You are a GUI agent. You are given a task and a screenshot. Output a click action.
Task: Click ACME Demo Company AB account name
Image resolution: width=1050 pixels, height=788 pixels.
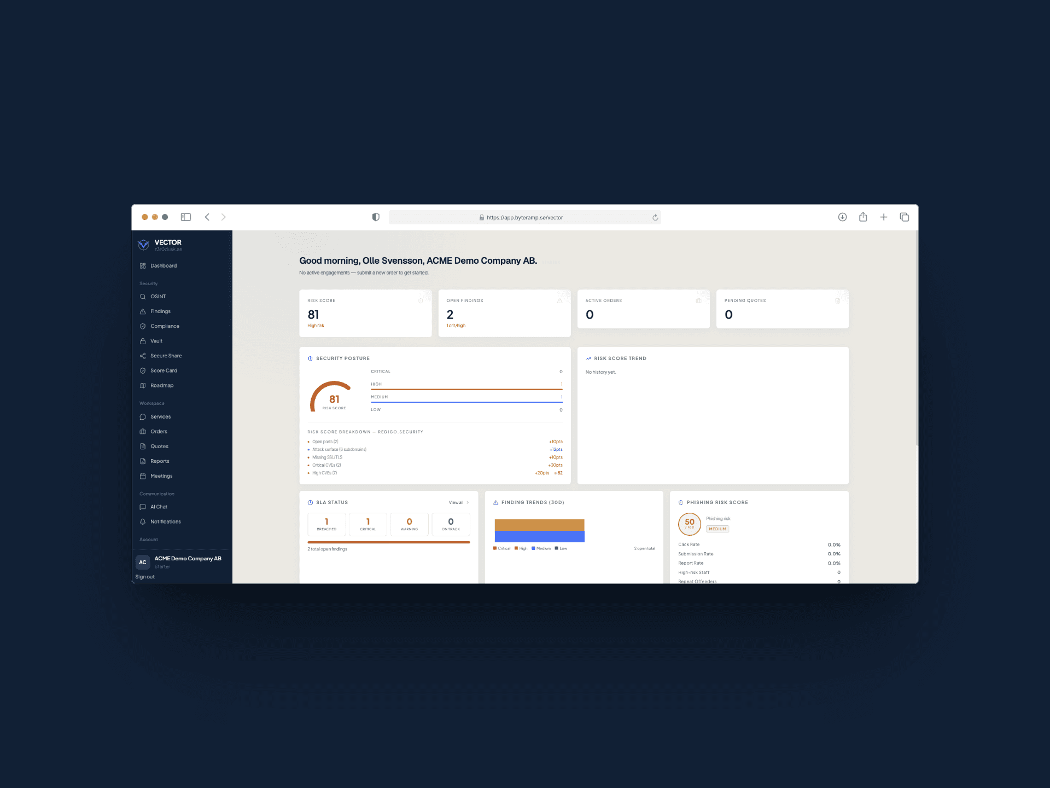pos(188,559)
